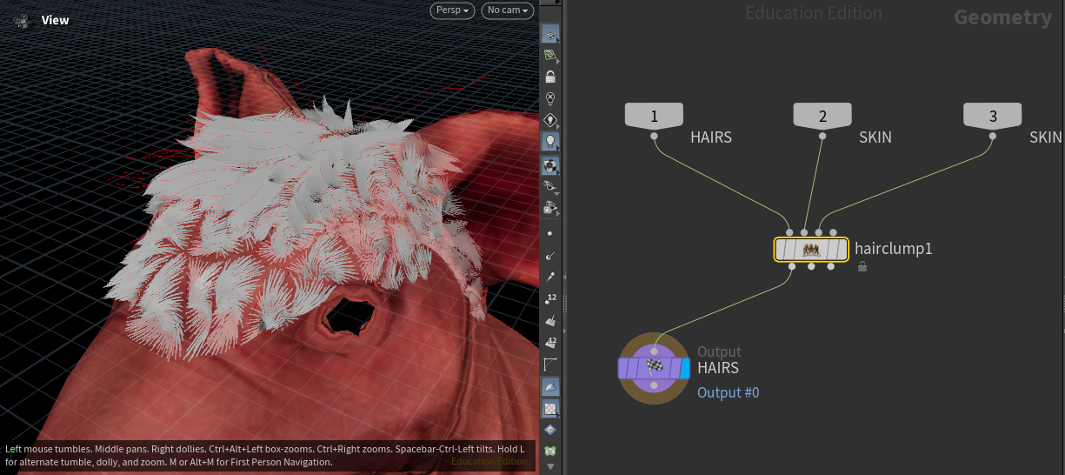Click the disabled lighting bulb icon
Viewport: 1065px width, 475px height.
pyautogui.click(x=550, y=98)
